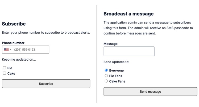Focus the phone number input field
Screen dimensions: 199x107
pyautogui.click(x=31, y=50)
